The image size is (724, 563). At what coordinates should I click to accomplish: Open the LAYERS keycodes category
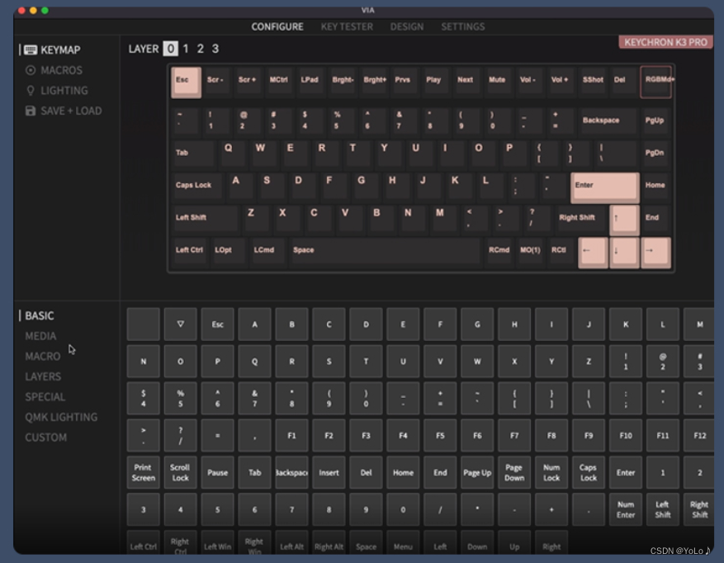point(43,376)
